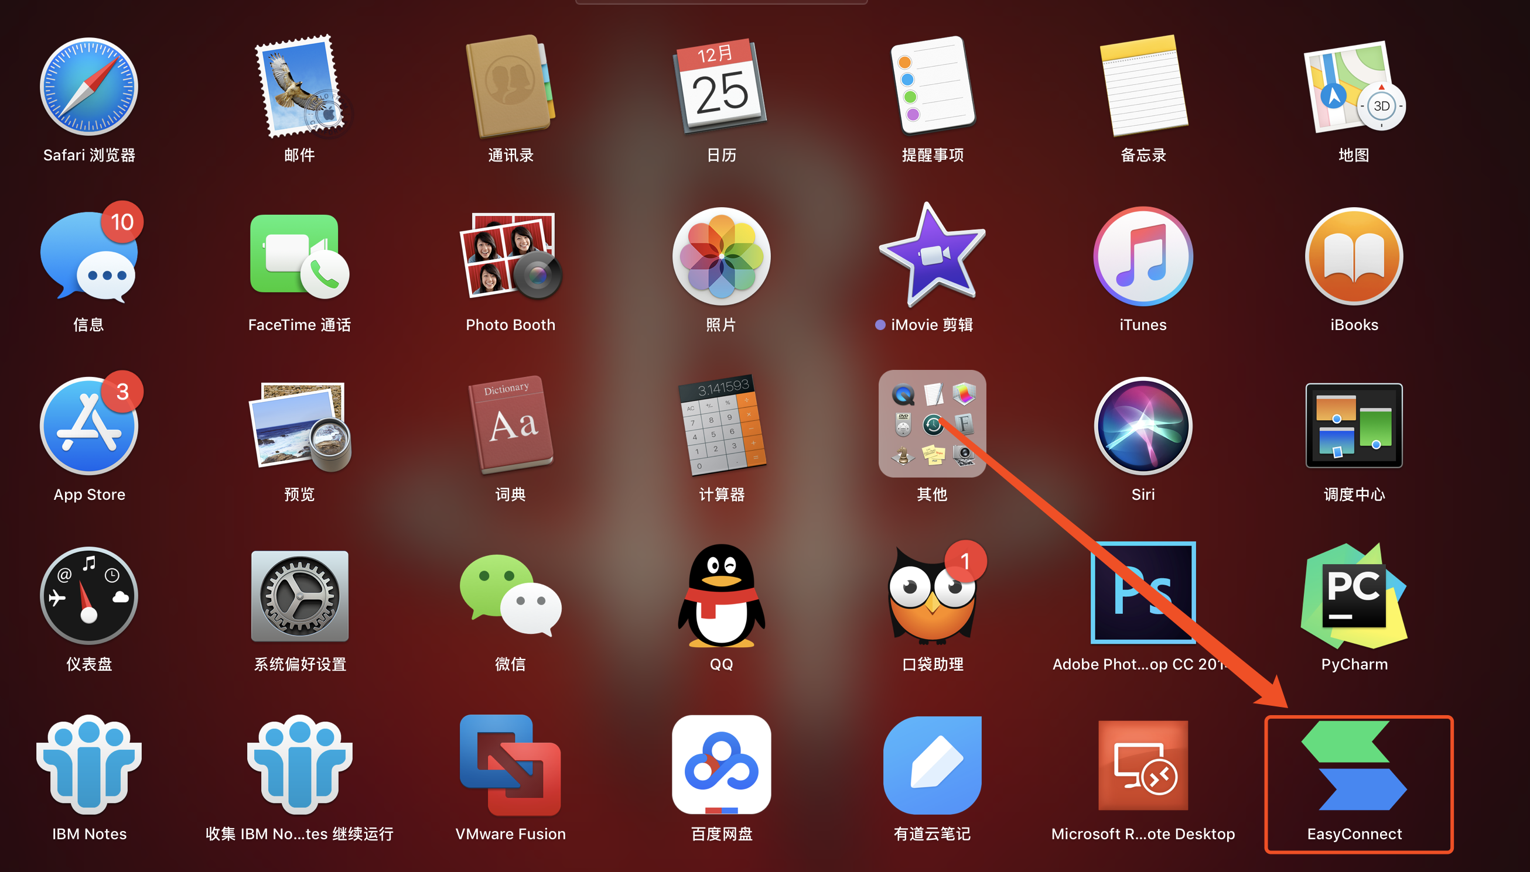Open the EasyConnect app
The height and width of the screenshot is (872, 1530).
[x=1354, y=765]
